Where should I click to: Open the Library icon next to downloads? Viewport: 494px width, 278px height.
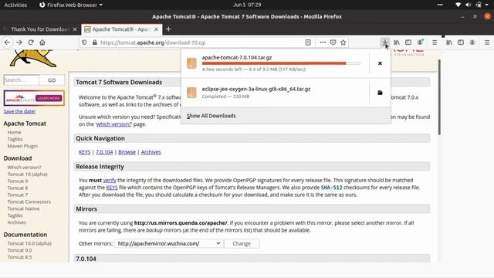[x=397, y=42]
